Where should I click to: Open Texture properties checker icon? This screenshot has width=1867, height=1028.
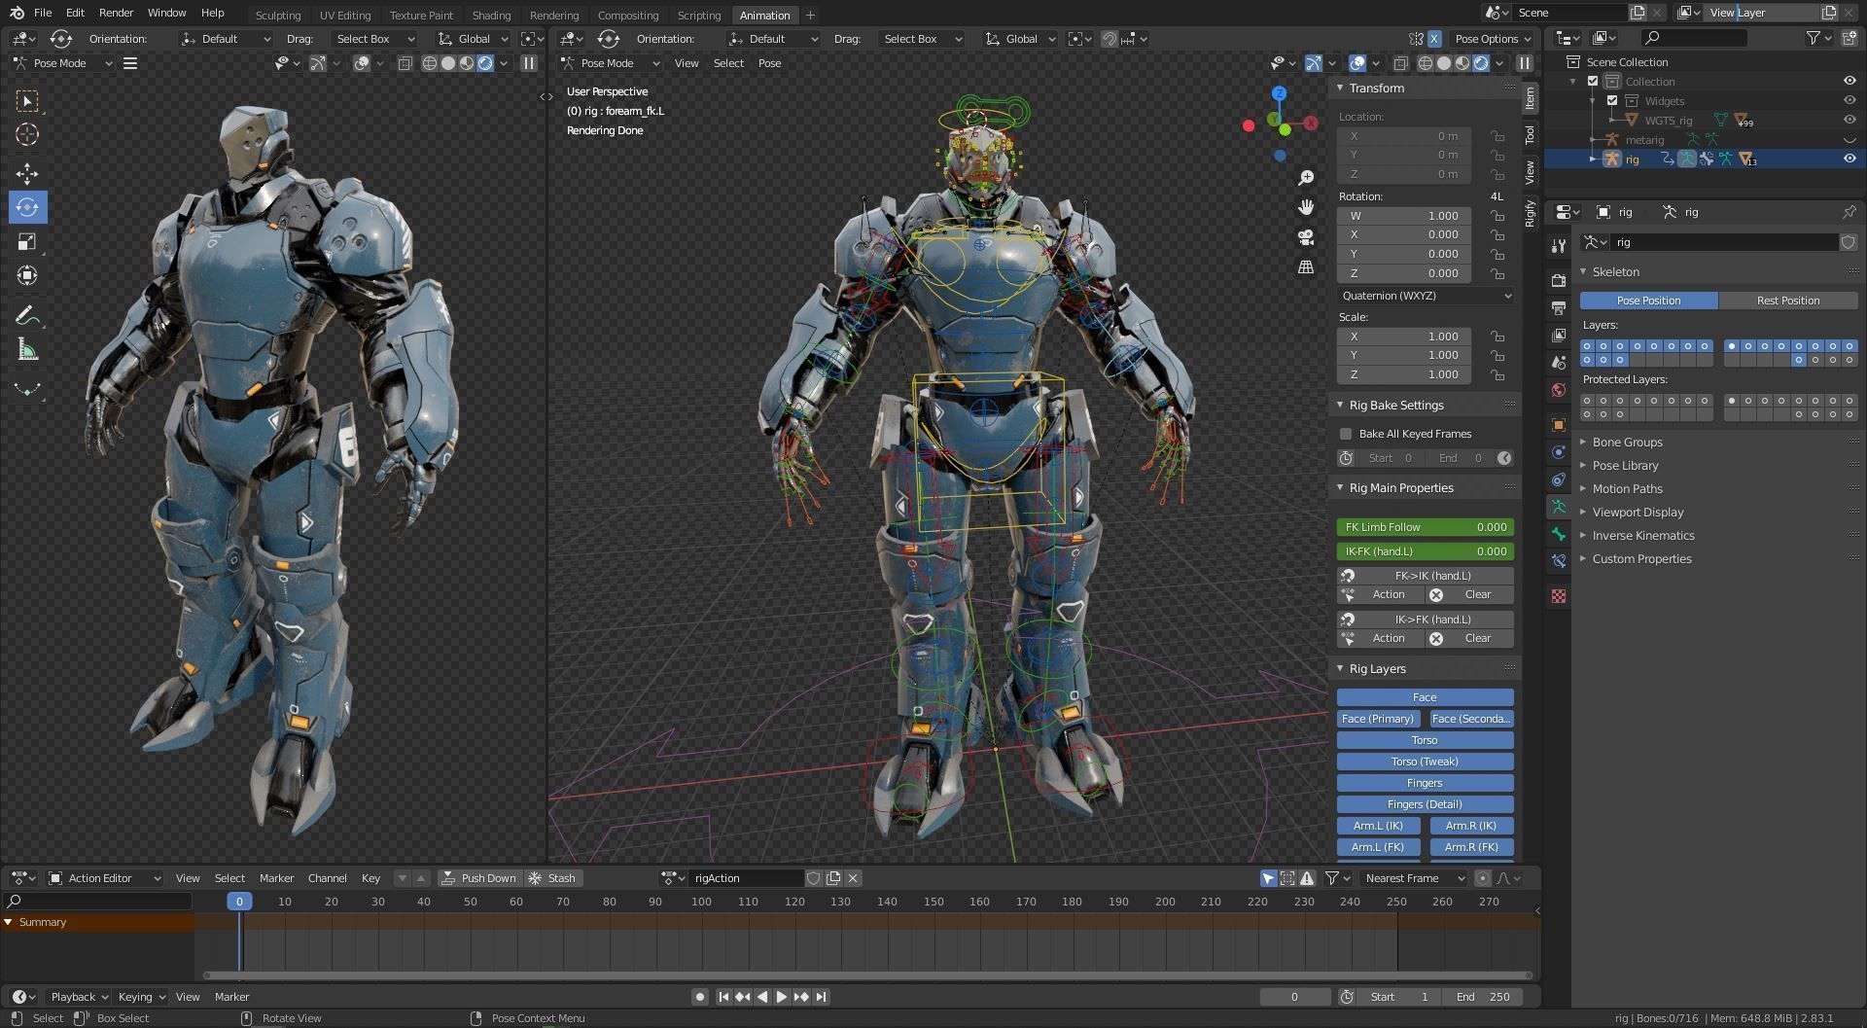click(x=1559, y=596)
